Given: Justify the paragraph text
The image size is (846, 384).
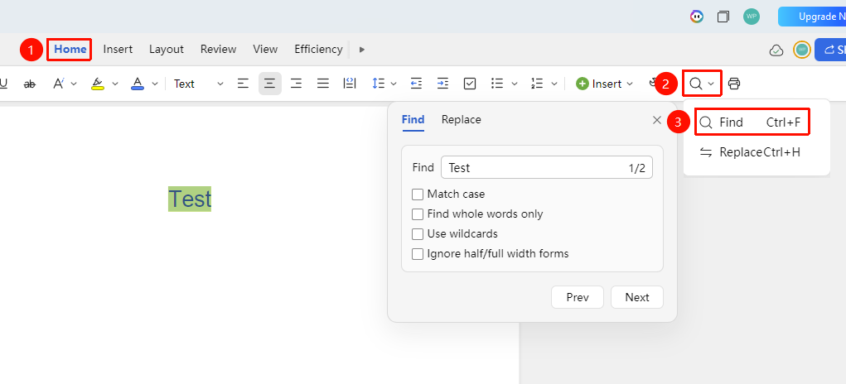Looking at the screenshot, I should pos(322,84).
